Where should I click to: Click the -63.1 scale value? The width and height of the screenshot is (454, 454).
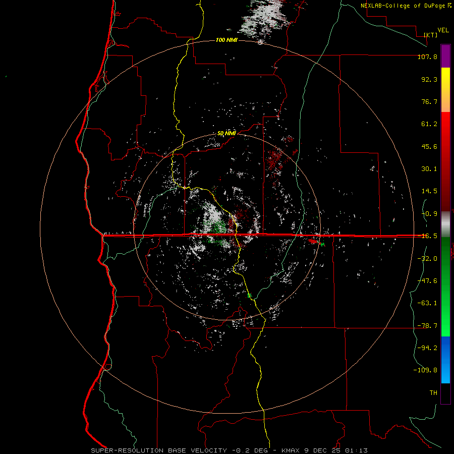(427, 303)
